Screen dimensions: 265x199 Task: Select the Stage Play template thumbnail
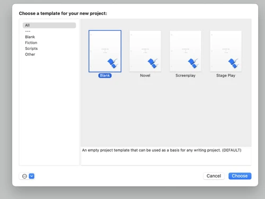click(x=226, y=51)
